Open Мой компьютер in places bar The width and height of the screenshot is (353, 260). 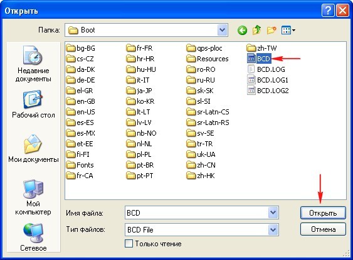33,197
